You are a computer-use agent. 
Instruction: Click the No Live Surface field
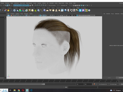click(x=53, y=5)
